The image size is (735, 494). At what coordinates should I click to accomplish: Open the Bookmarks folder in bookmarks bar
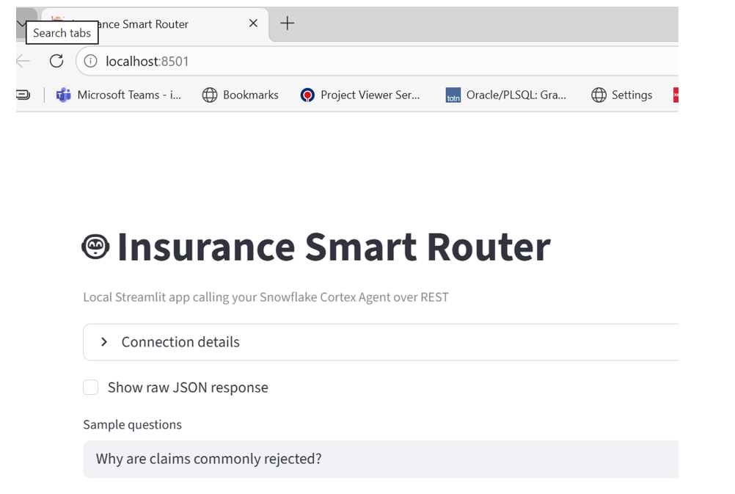241,95
